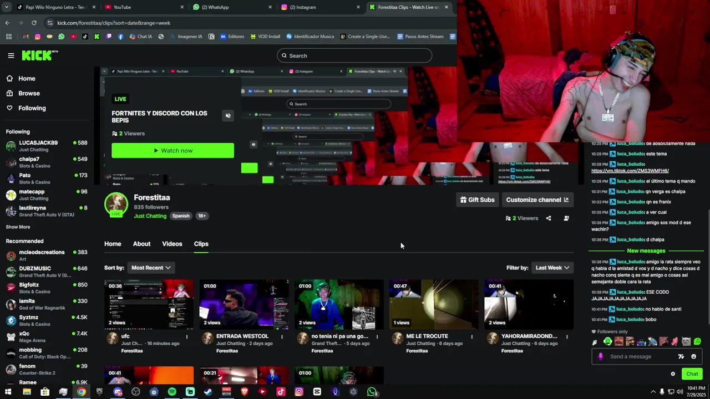This screenshot has width=710, height=399.
Task: Open Gmail bookmark in bookmarks bar
Action: [26, 37]
